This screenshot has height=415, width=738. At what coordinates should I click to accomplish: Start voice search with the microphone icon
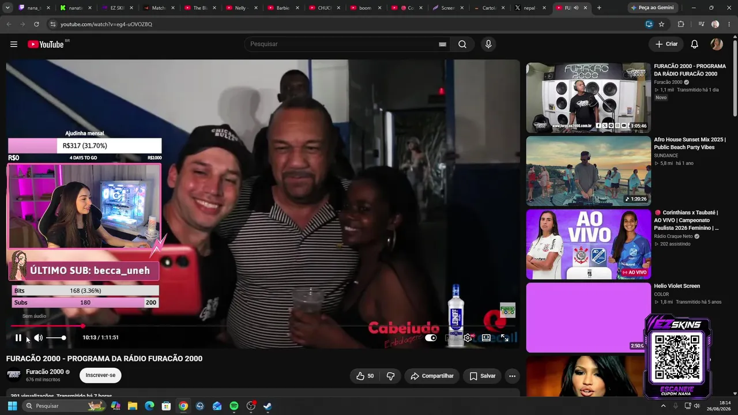(488, 44)
